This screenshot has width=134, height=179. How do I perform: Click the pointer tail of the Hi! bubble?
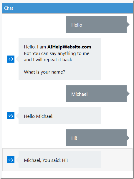[128, 138]
